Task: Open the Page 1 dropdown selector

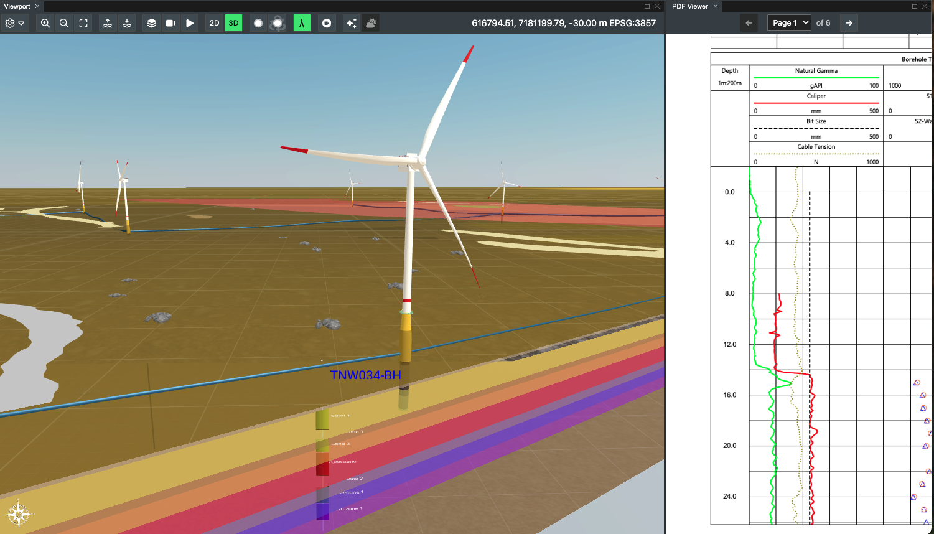Action: pos(789,23)
